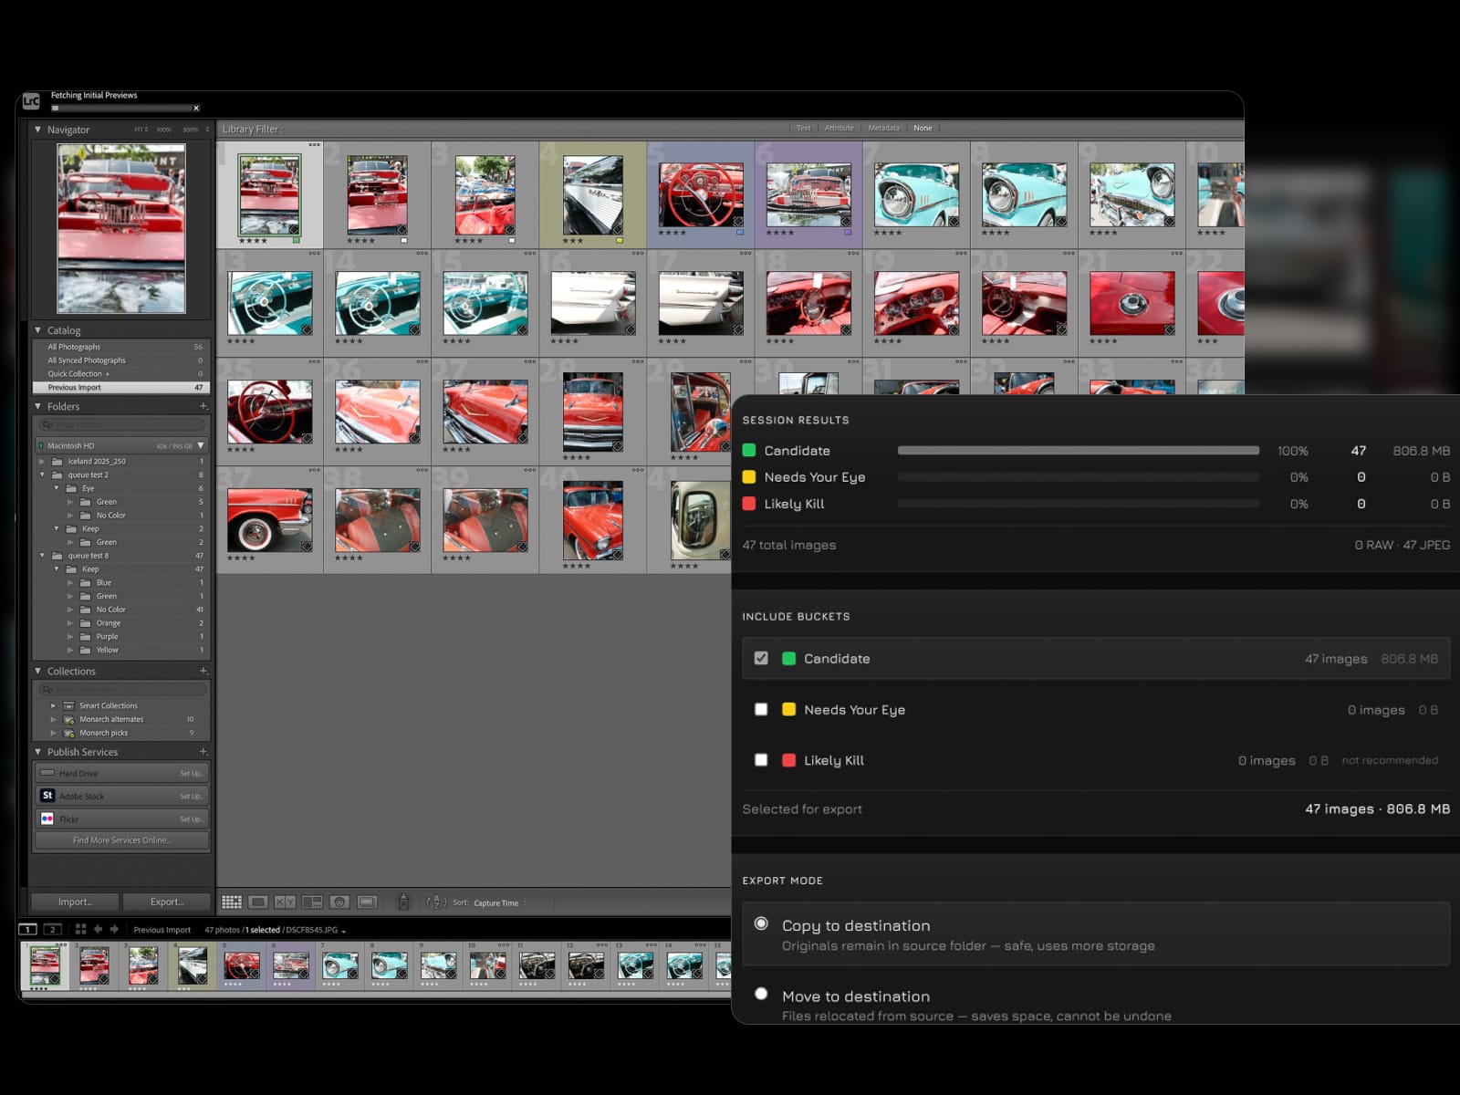Image resolution: width=1460 pixels, height=1095 pixels.
Task: Click Set Up for Adobe Stock
Action: pyautogui.click(x=192, y=797)
